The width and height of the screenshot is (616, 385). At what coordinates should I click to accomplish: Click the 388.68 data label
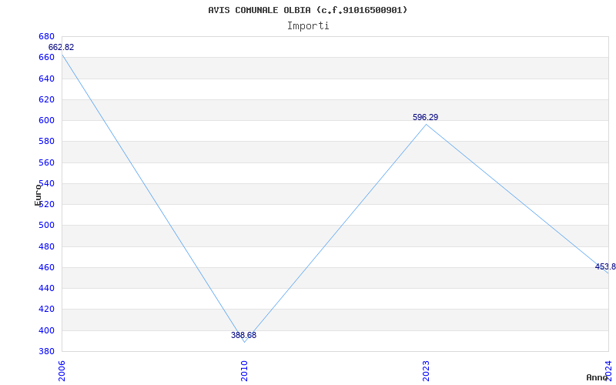(243, 335)
